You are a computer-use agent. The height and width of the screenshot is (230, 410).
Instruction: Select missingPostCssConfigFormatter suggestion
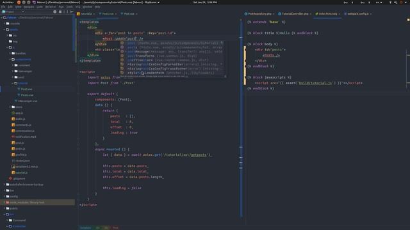pyautogui.click(x=172, y=65)
